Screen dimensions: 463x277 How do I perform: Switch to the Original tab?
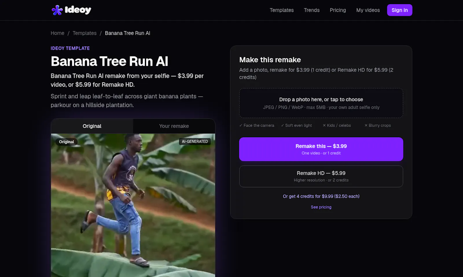[x=92, y=126]
